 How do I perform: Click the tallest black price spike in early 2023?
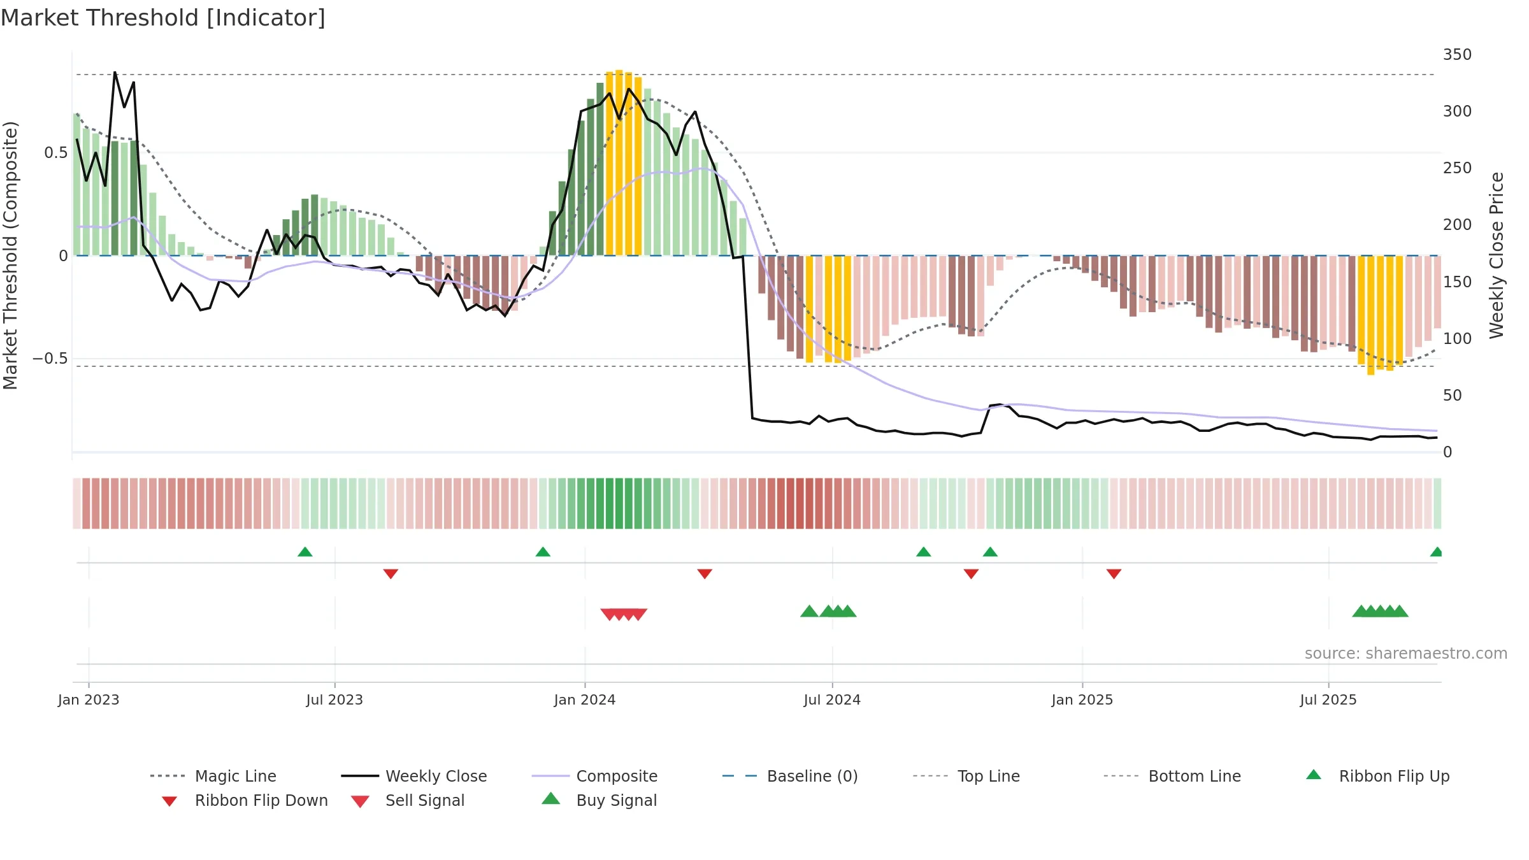coord(115,74)
